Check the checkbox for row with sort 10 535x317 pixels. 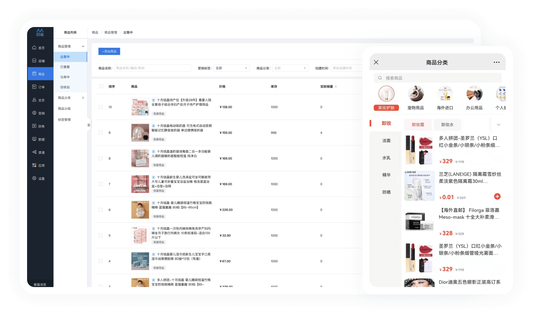click(101, 107)
